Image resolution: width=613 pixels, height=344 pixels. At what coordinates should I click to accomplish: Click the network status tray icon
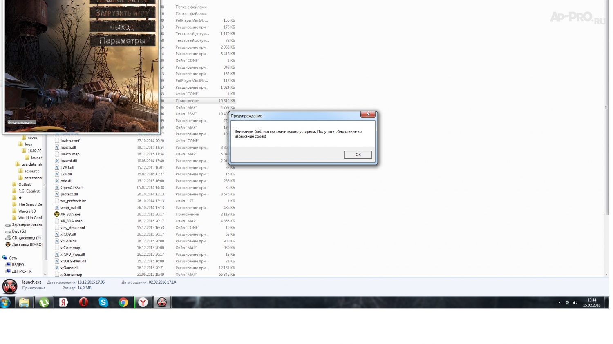pyautogui.click(x=567, y=303)
